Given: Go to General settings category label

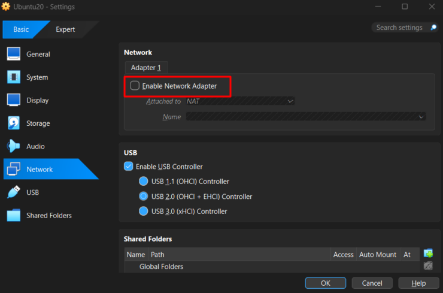Looking at the screenshot, I should 38,54.
